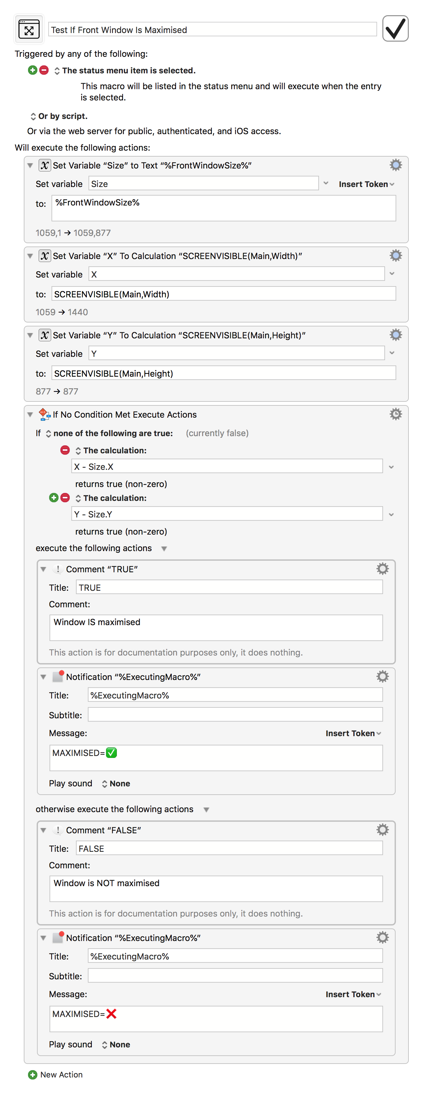
Task: Open Play sound popup in first notification
Action: (116, 783)
